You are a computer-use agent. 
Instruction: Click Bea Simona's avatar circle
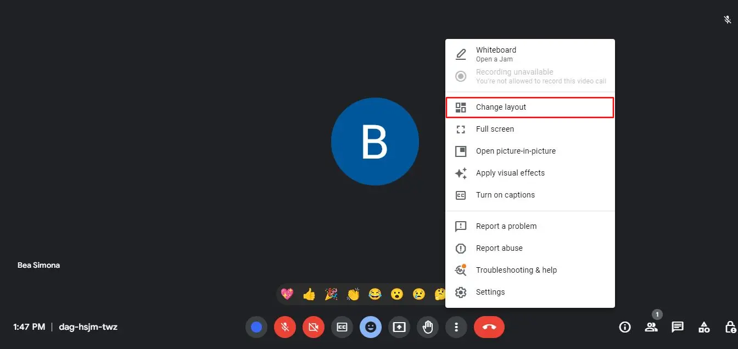coord(375,141)
